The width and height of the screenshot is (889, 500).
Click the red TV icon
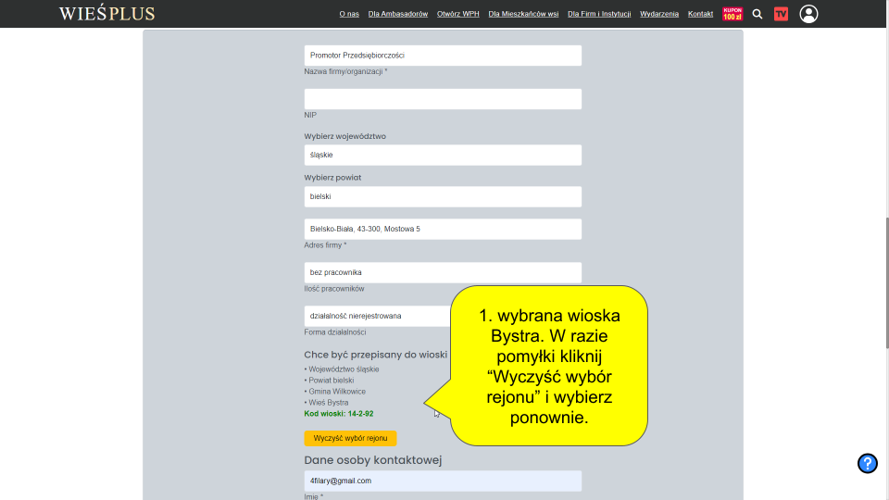coord(782,14)
